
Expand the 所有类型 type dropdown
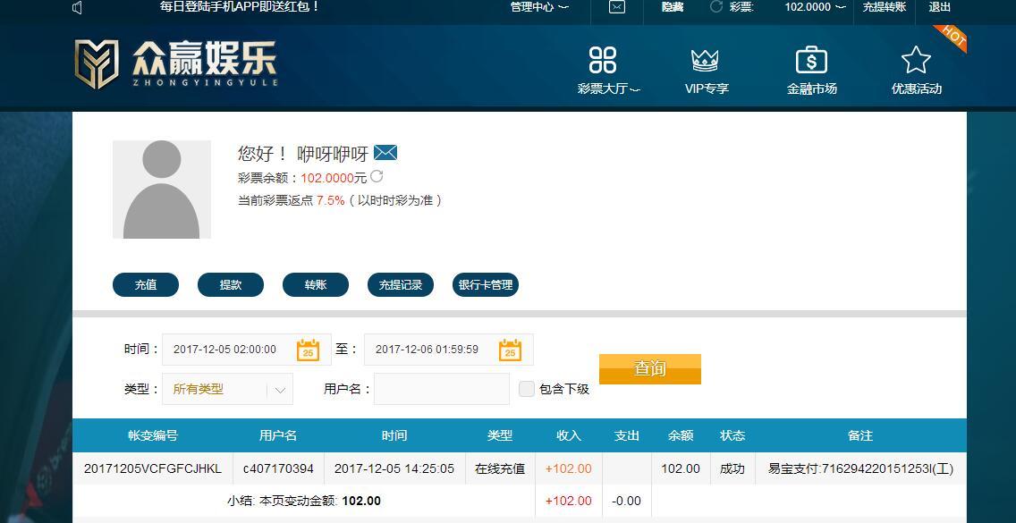coord(227,390)
